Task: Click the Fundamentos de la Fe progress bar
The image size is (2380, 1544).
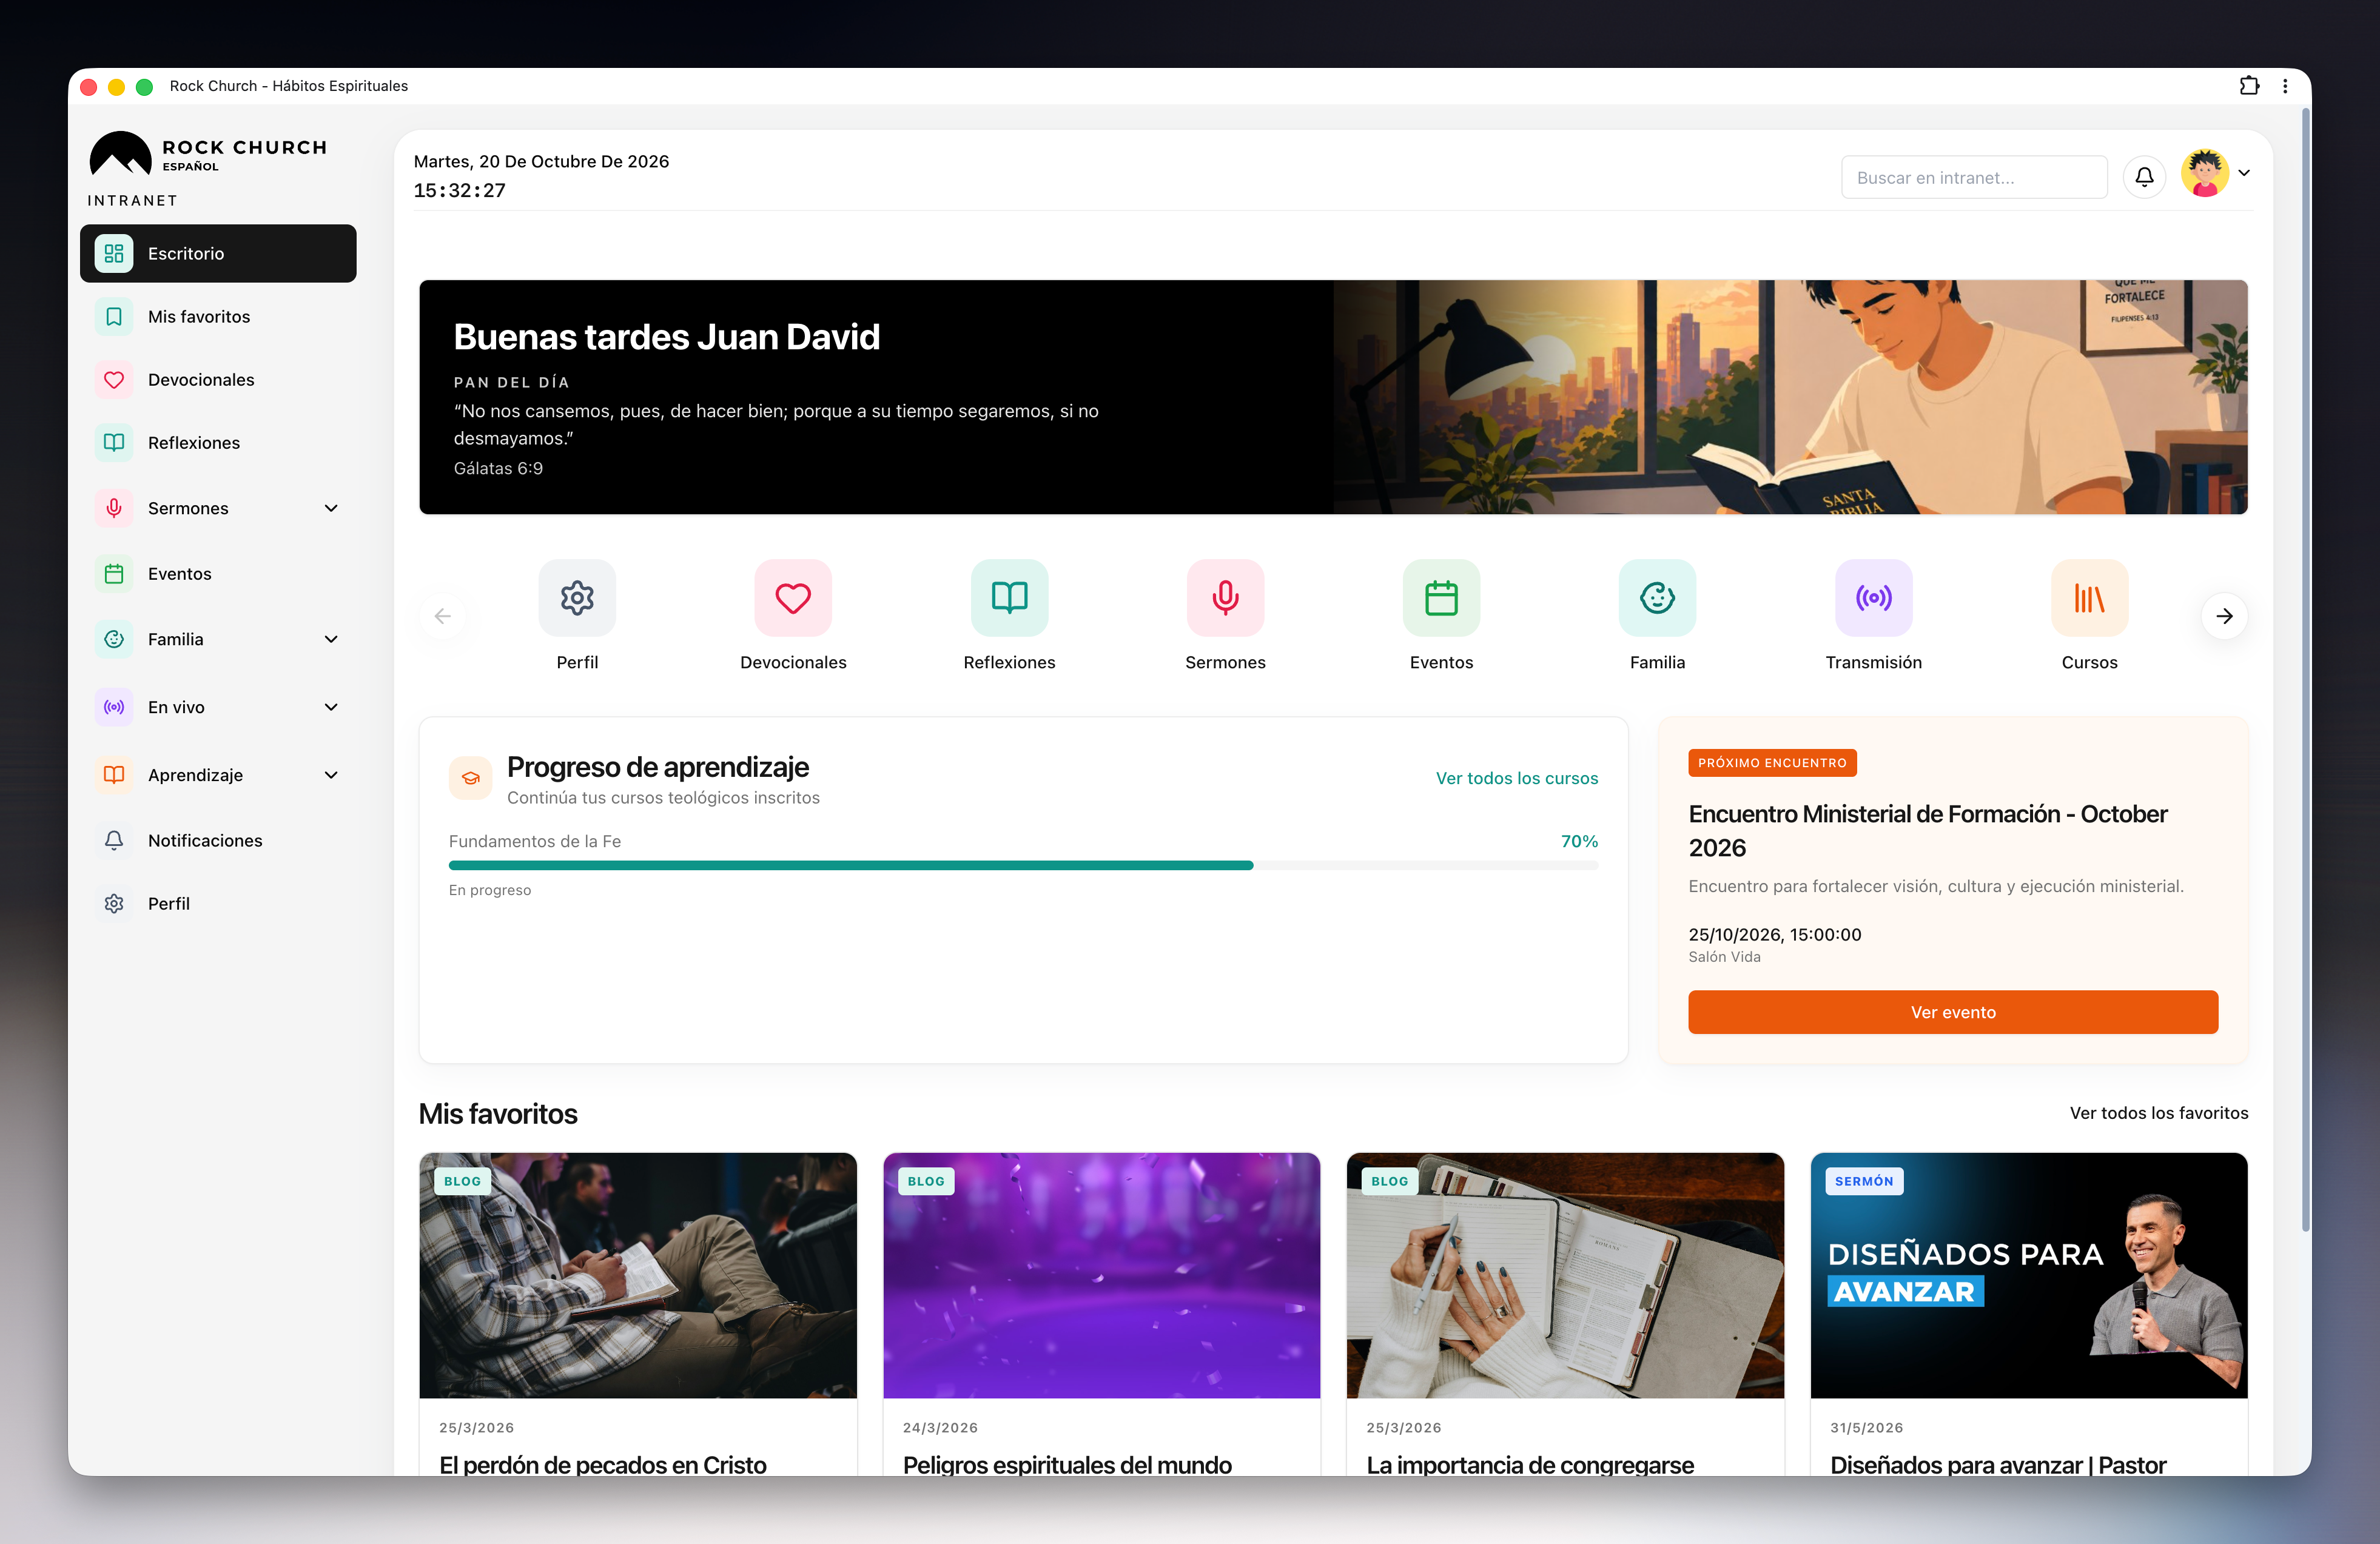Action: [x=1023, y=865]
